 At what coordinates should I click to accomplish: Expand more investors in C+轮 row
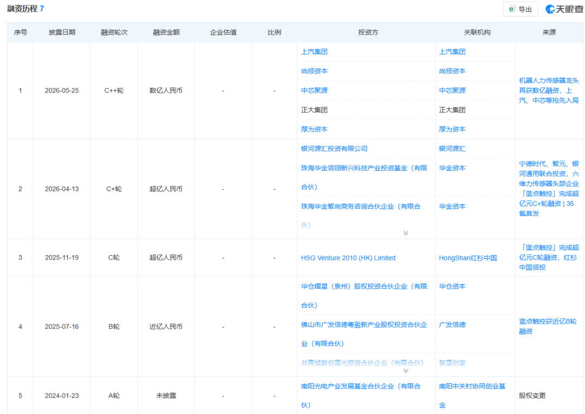click(x=406, y=233)
